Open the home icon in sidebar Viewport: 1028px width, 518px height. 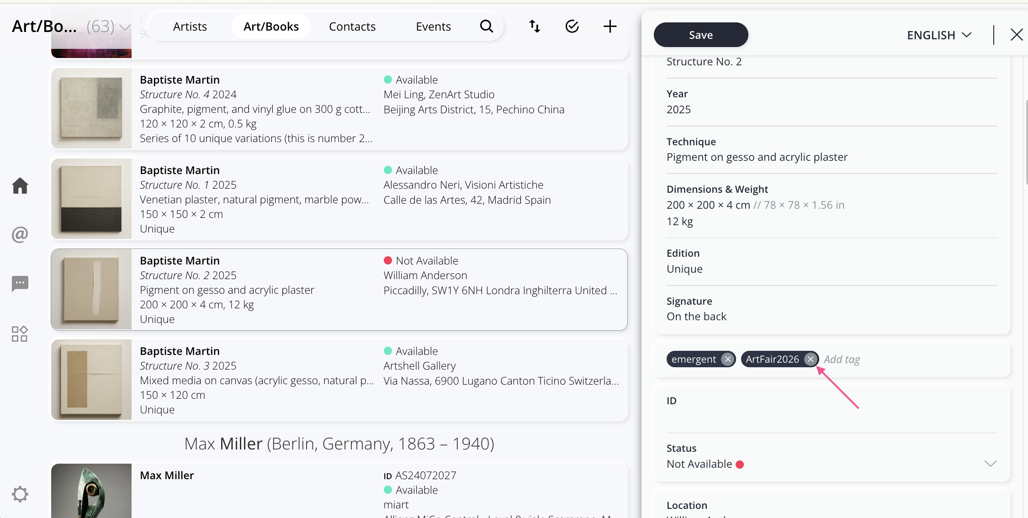pyautogui.click(x=20, y=186)
